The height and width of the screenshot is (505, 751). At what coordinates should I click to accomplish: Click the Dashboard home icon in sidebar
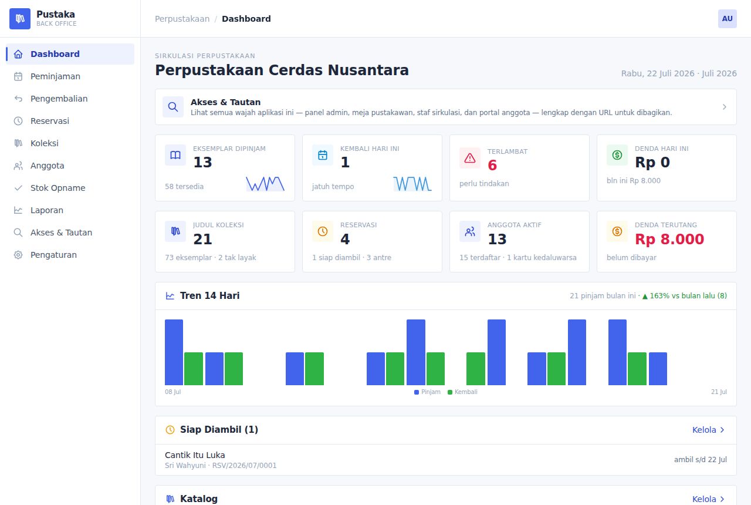18,54
